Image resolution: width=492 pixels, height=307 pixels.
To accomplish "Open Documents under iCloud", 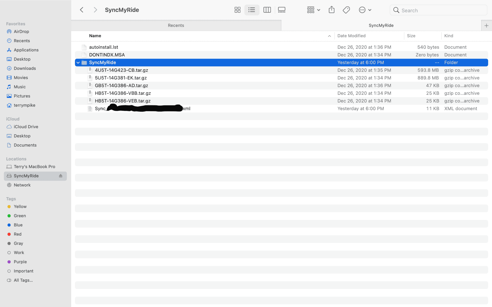I will tap(25, 145).
